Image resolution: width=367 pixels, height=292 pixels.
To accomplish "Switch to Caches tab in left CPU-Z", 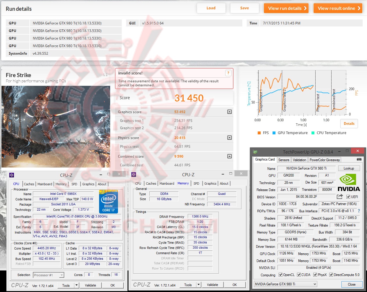I will pos(29,184).
